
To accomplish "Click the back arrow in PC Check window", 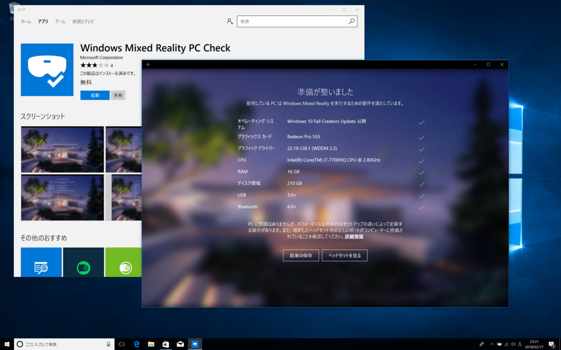I will [148, 65].
